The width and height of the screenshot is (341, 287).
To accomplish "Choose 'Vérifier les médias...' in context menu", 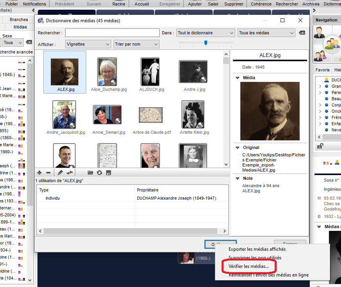I will (x=249, y=266).
